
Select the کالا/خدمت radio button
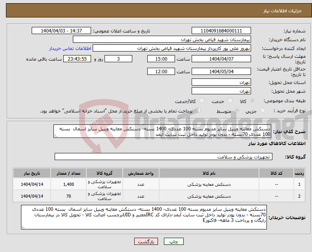(x=202, y=101)
